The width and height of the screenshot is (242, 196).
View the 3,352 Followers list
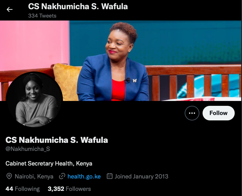(x=69, y=189)
